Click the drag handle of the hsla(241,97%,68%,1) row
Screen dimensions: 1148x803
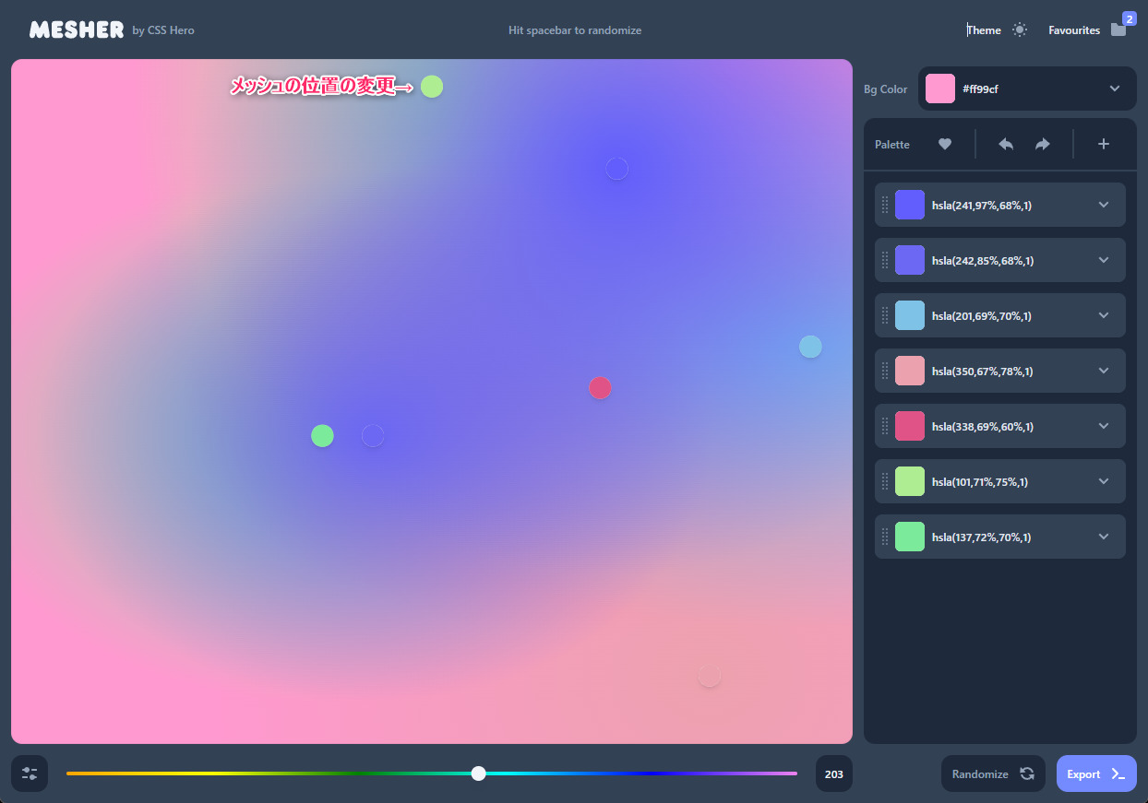885,205
